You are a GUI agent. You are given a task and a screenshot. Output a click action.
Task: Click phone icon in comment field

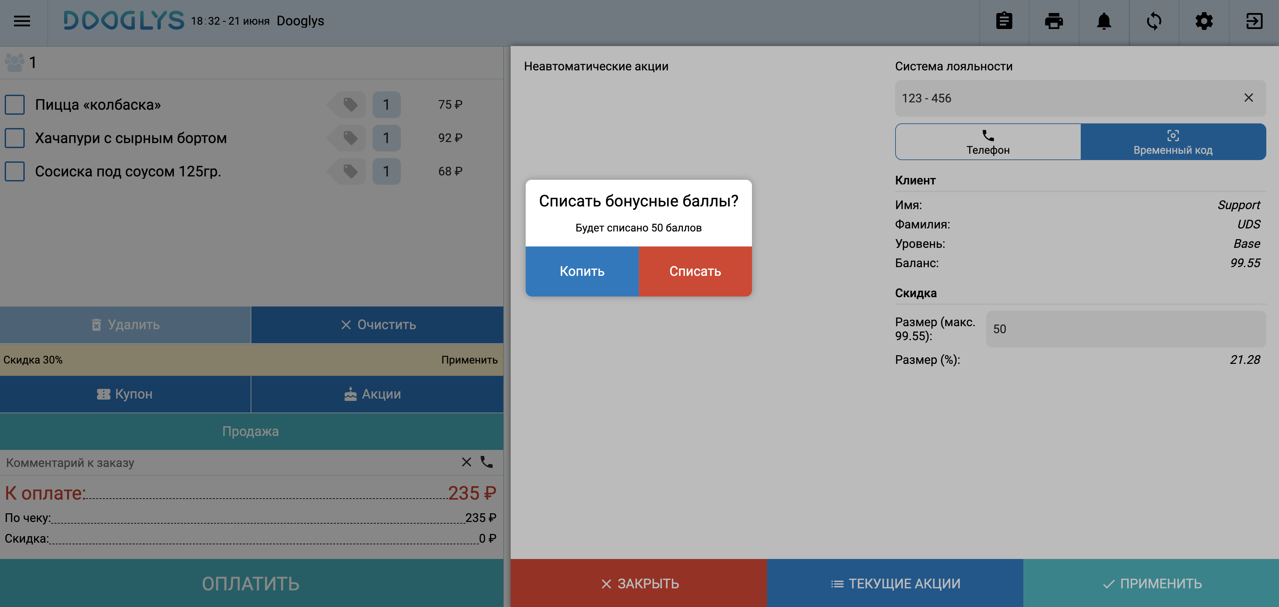pyautogui.click(x=487, y=462)
